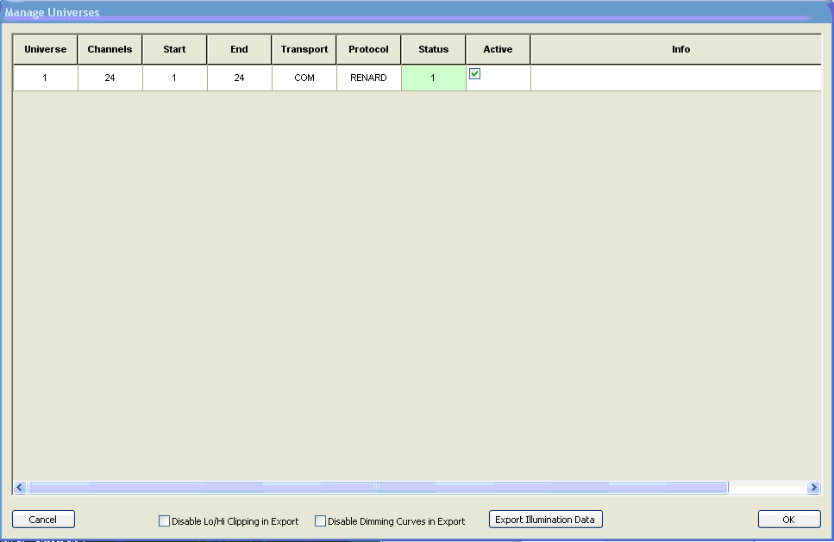Tick Disable Dimming Curves in Export

[x=320, y=521]
